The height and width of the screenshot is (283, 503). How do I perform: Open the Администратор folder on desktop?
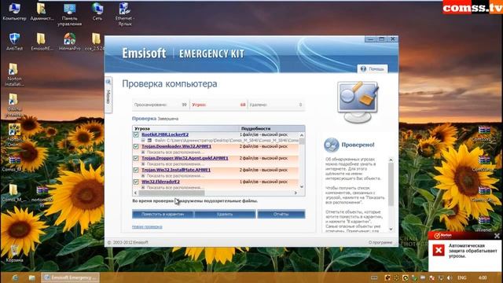point(42,11)
